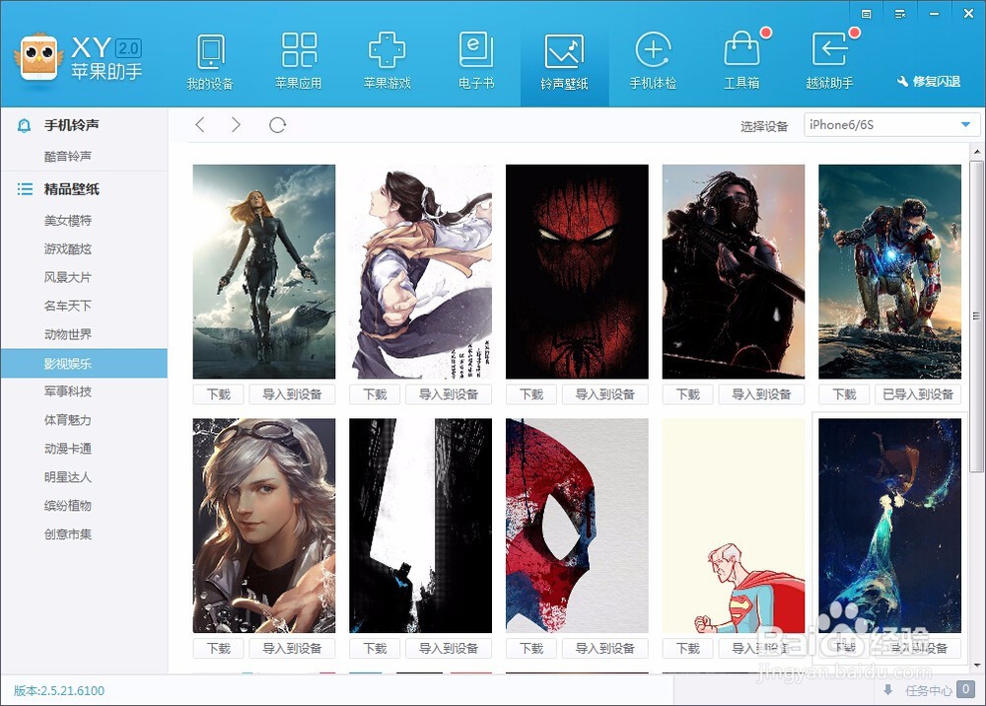The height and width of the screenshot is (706, 986).
Task: Click 下载 under Black Widow wallpaper
Action: coord(218,394)
